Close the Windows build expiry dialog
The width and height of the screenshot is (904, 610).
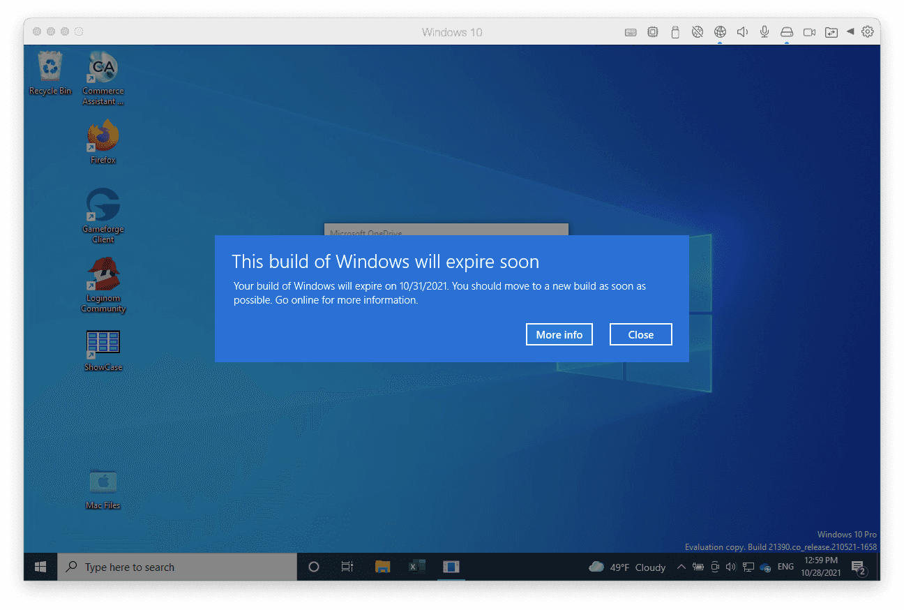pyautogui.click(x=641, y=334)
